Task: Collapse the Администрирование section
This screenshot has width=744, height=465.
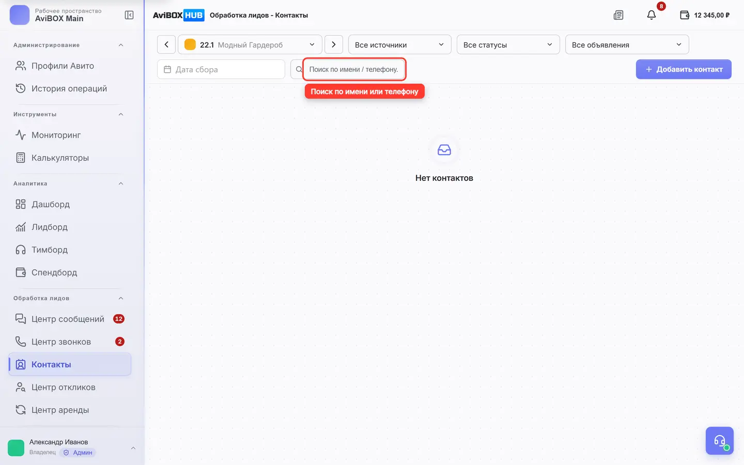Action: (121, 45)
